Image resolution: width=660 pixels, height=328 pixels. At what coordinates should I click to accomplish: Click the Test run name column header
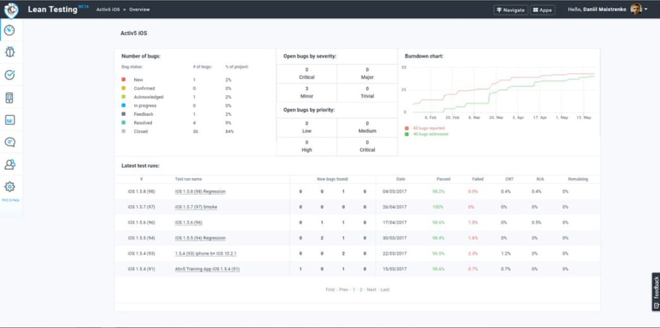pos(188,179)
